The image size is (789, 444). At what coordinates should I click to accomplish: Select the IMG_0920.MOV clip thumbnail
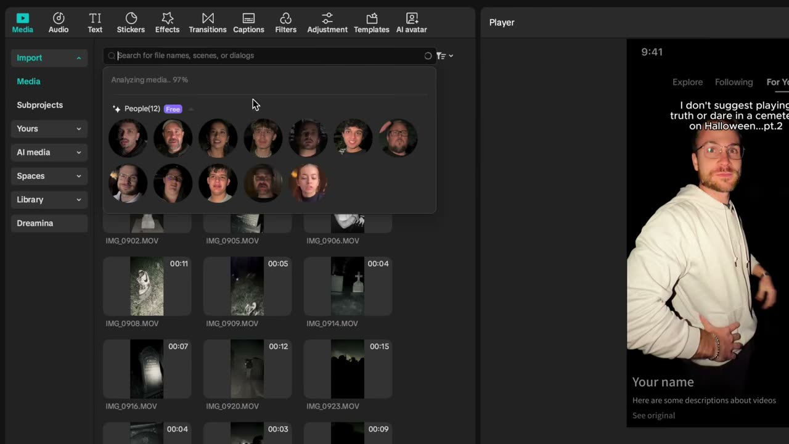point(247,369)
